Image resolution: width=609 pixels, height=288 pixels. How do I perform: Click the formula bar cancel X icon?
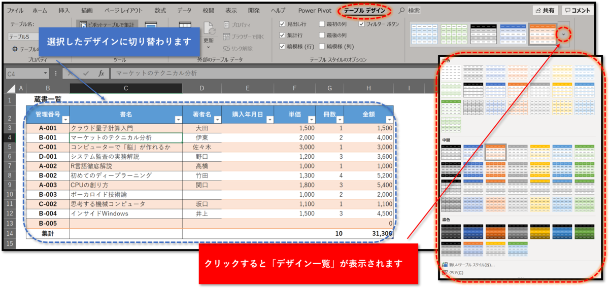[71, 73]
